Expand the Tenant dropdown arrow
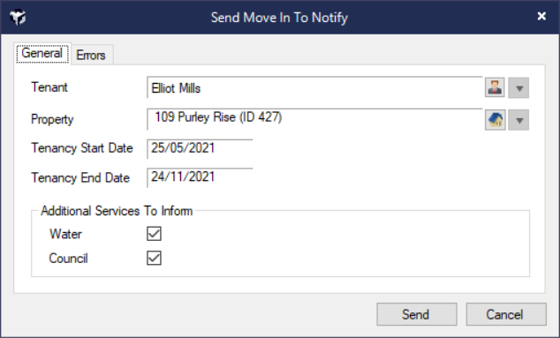 (x=519, y=87)
